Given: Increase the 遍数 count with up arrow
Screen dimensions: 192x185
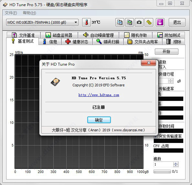Looking at the screenshot, I should pyautogui.click(x=176, y=163).
